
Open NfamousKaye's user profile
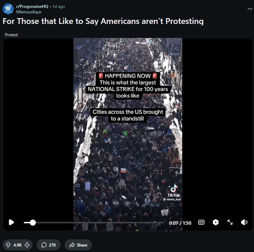tap(29, 12)
